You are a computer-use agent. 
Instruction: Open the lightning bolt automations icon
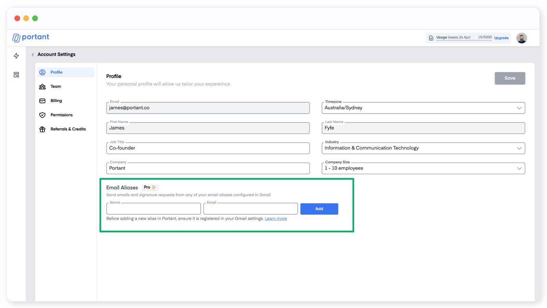click(x=16, y=56)
